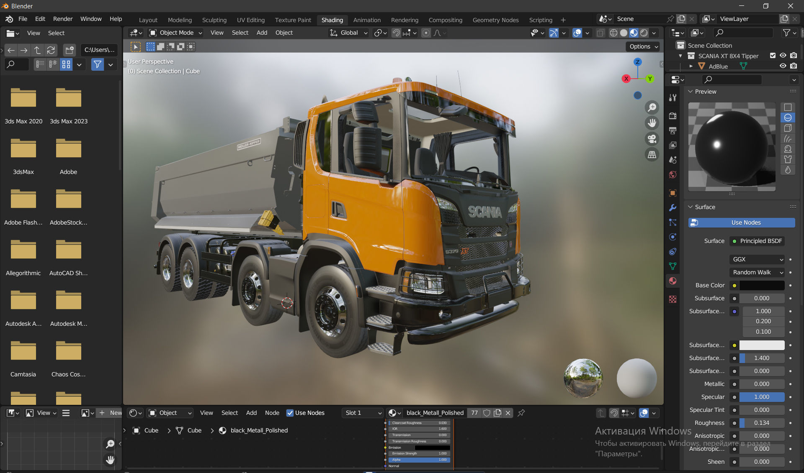This screenshot has width=804, height=473.
Task: Pin the node editor material
Action: tap(521, 413)
